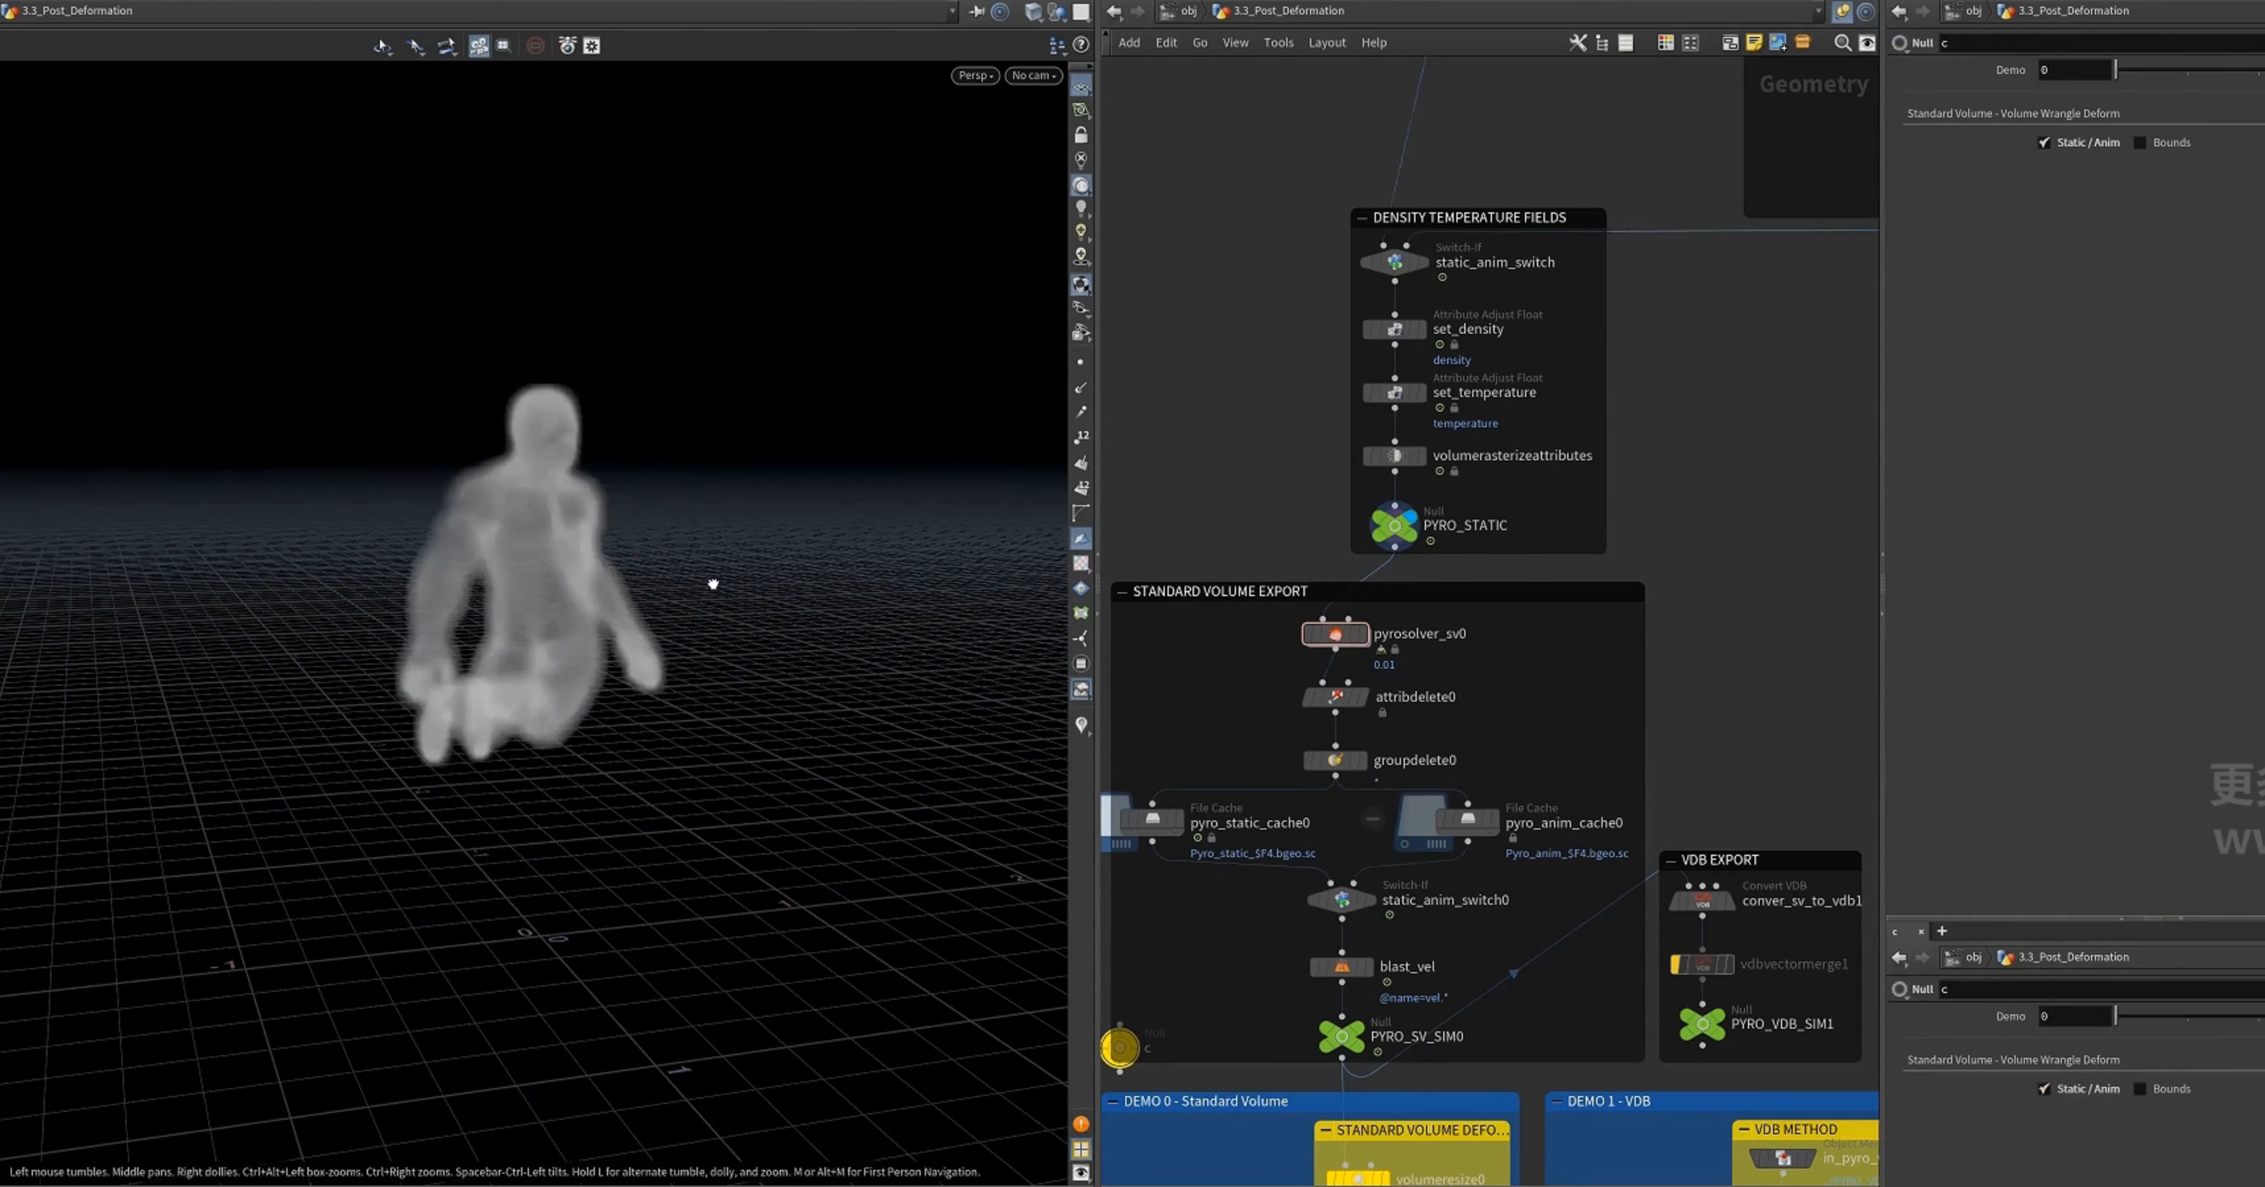The width and height of the screenshot is (2265, 1187).
Task: Click the conver_sv_to_vdb1 Convert VDB node icon
Action: (1702, 900)
